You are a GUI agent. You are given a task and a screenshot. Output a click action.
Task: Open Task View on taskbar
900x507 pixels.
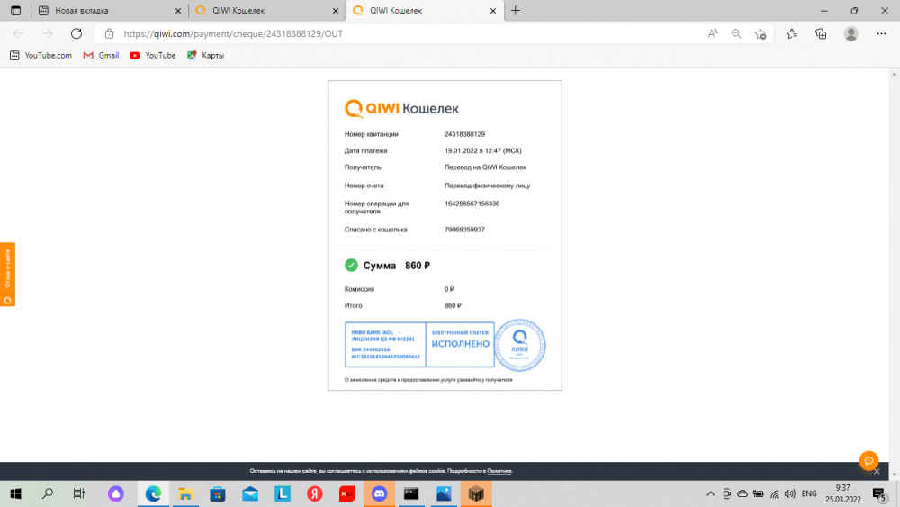pos(78,493)
